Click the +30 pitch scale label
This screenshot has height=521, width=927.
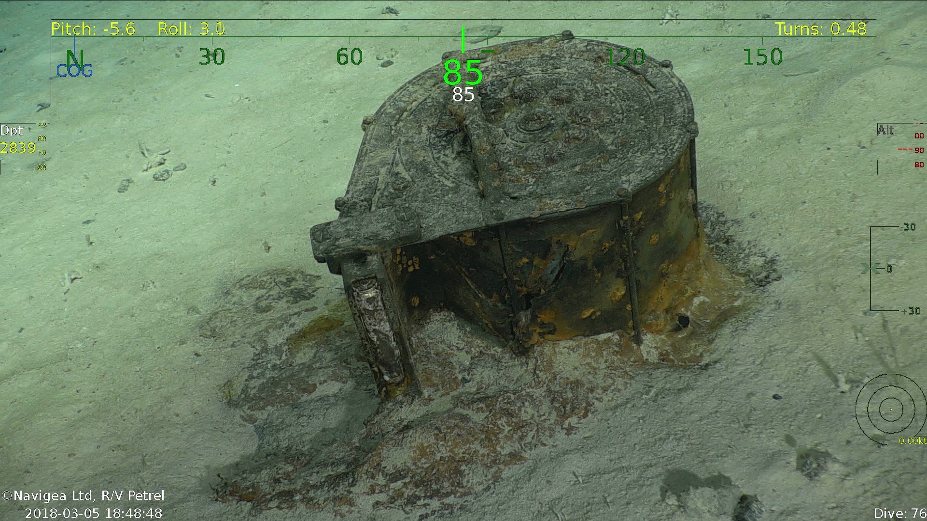coord(911,311)
